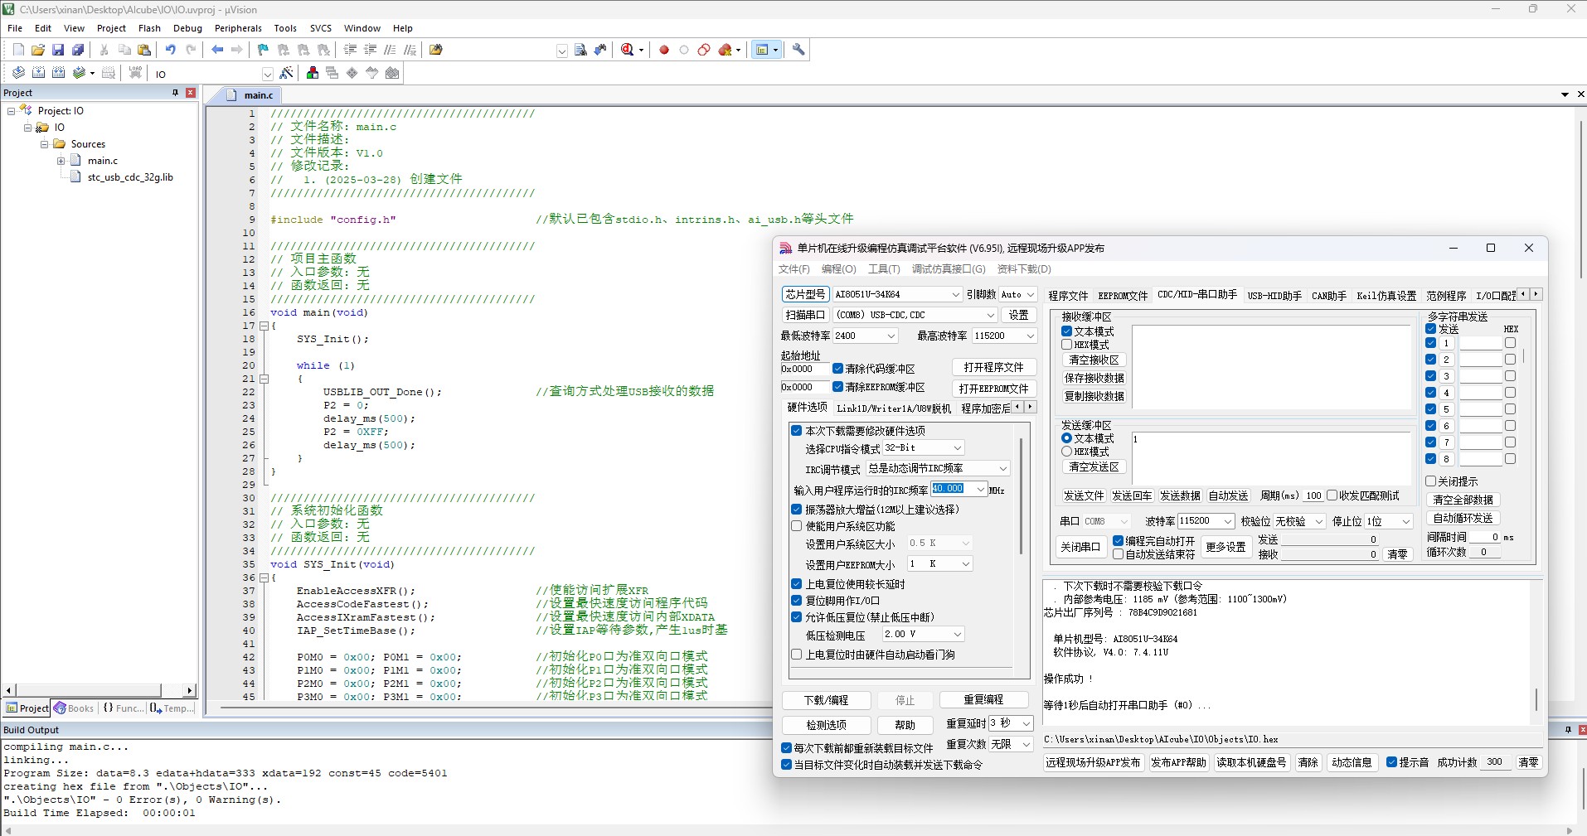
Task: Enable 上电复位时由硬件自动启动看门狗 checkbox
Action: pyautogui.click(x=797, y=655)
